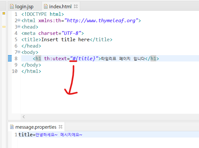Collapse the body tag fold on line 7

click(19, 52)
